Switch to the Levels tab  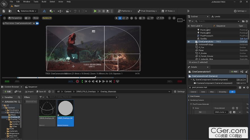tap(216, 16)
